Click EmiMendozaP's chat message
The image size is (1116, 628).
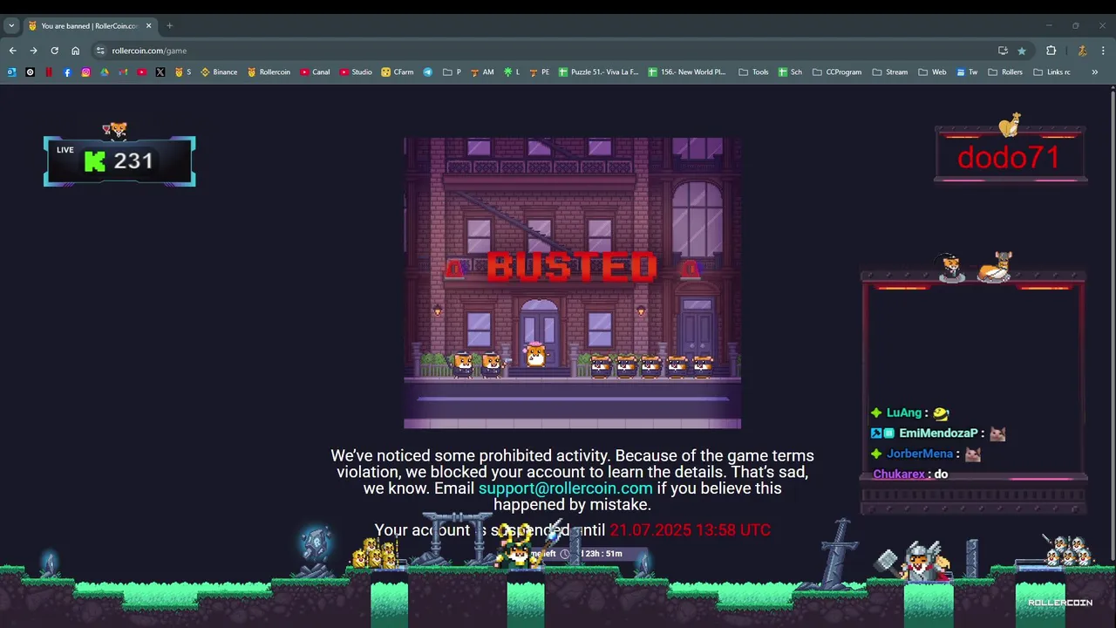click(938, 433)
